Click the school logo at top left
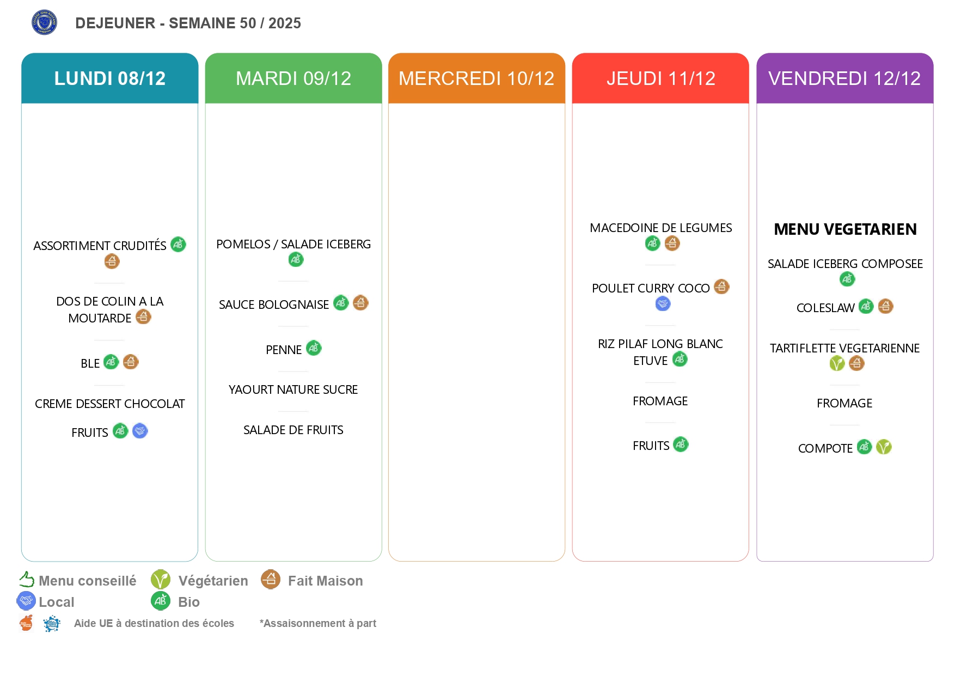 coord(44,22)
